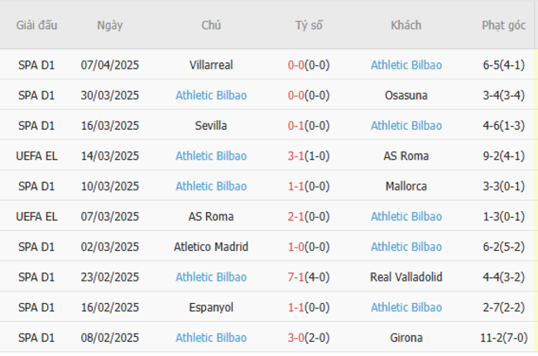The width and height of the screenshot is (538, 356).
Task: Open Athletic Bilbao link in Villarreal match row
Action: 406,65
